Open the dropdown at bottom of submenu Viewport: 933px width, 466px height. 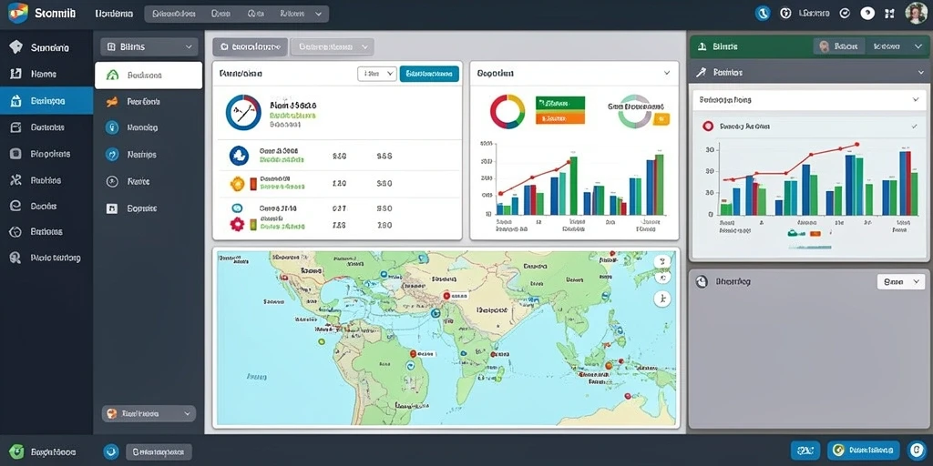tap(149, 414)
